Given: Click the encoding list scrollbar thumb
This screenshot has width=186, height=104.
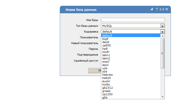Looking at the screenshot, I should coord(163,53).
